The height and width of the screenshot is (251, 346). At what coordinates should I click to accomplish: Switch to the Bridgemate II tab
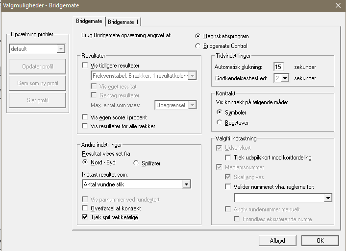click(124, 22)
